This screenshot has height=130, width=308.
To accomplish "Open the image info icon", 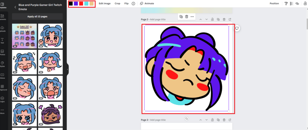I will [133, 3].
